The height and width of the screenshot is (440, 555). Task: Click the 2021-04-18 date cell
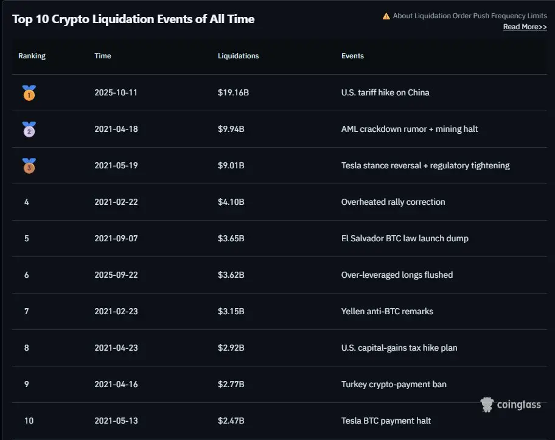[116, 129]
